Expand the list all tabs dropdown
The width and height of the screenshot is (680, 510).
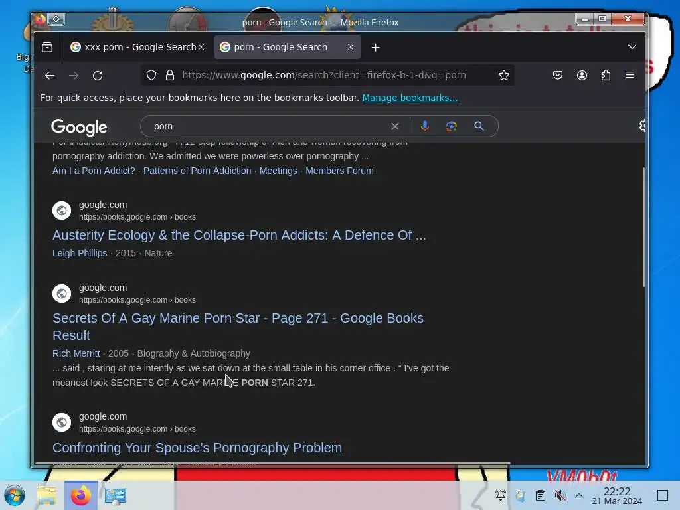632,47
